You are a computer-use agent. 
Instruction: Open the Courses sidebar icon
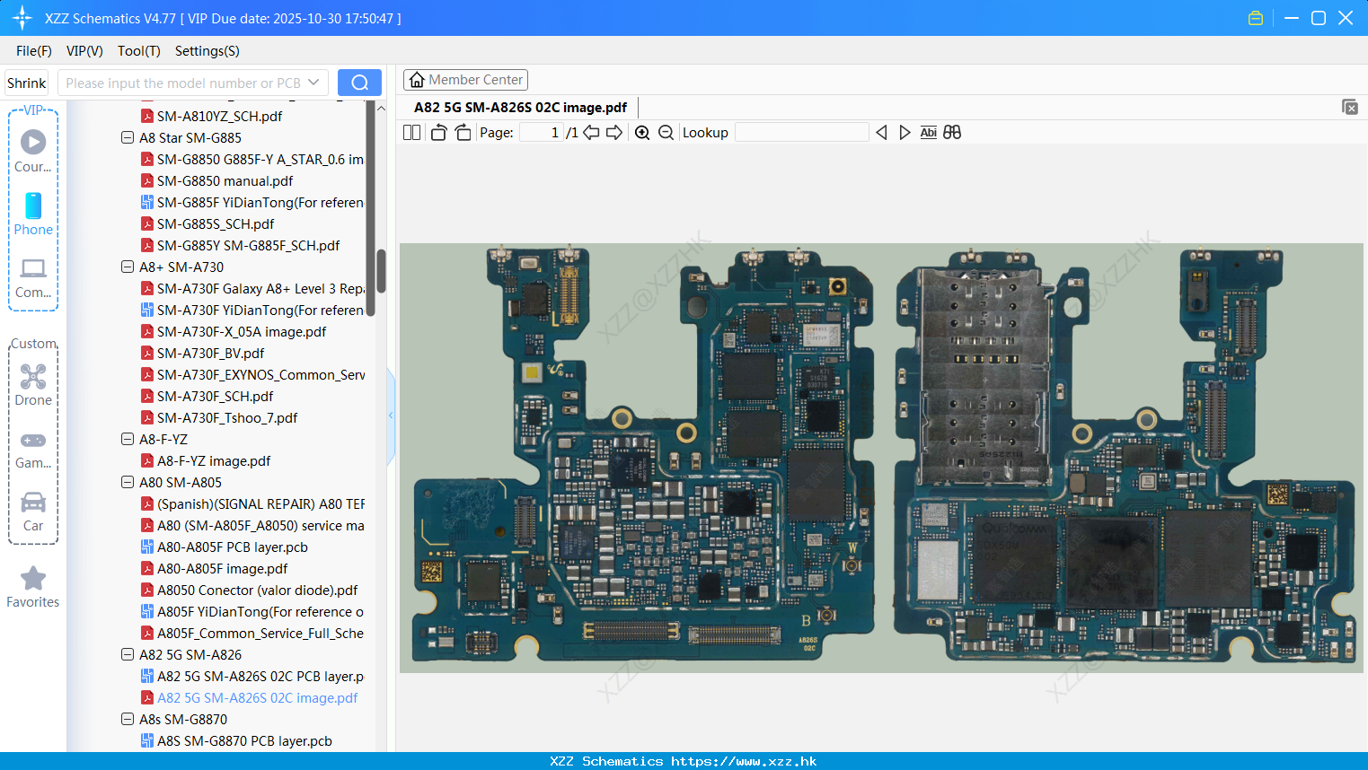(x=33, y=151)
